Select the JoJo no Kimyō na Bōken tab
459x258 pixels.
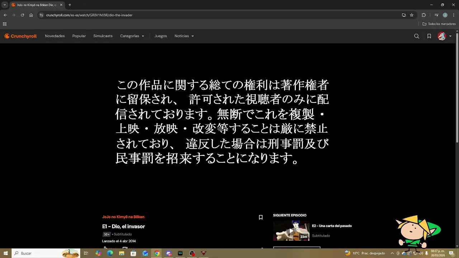[x=37, y=5]
